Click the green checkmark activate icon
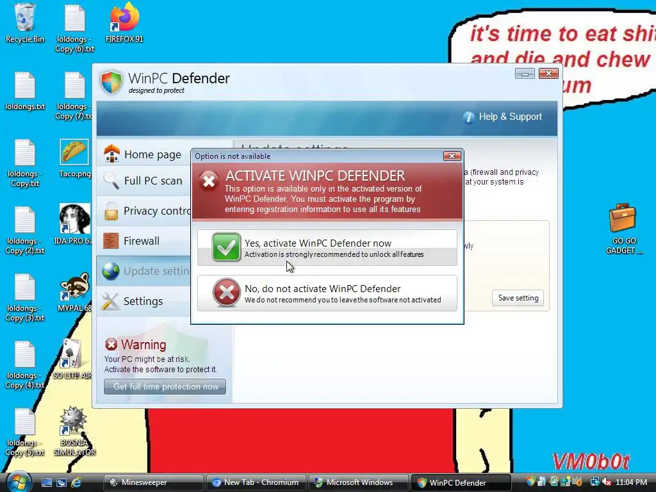Viewport: 656px width, 492px height. pos(226,247)
